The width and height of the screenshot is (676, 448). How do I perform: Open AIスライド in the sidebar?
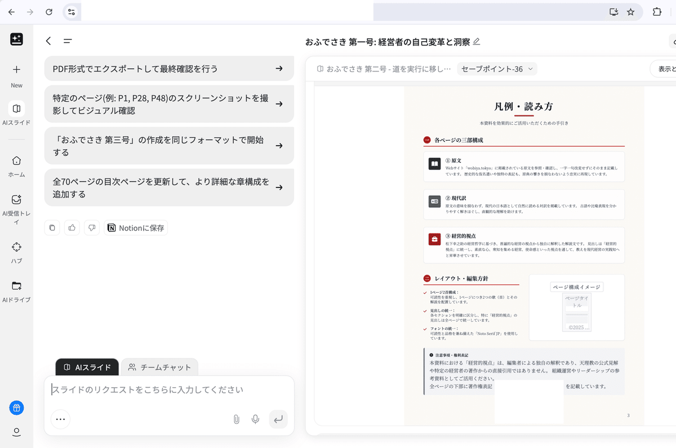[16, 113]
